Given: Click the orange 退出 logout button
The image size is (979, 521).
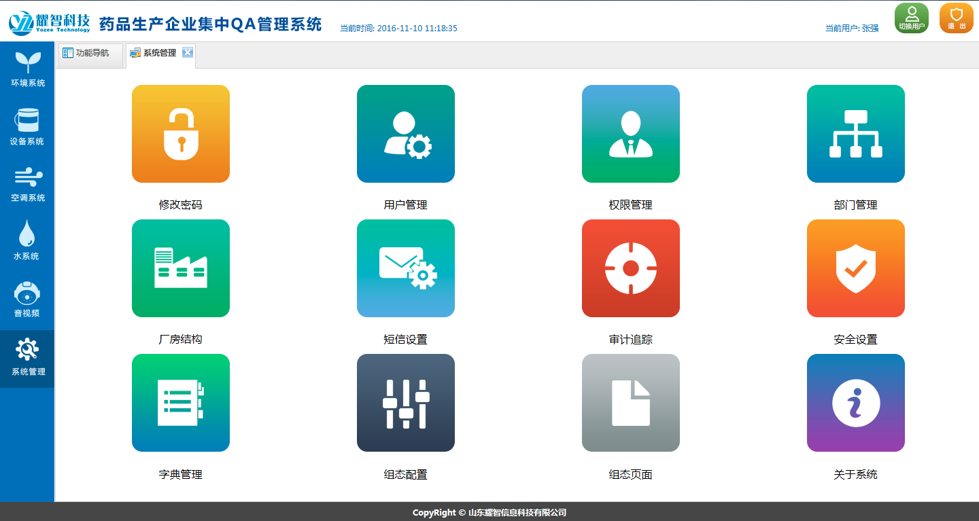Looking at the screenshot, I should click(x=956, y=18).
